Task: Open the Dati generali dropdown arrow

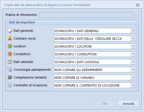Action: (x=134, y=31)
